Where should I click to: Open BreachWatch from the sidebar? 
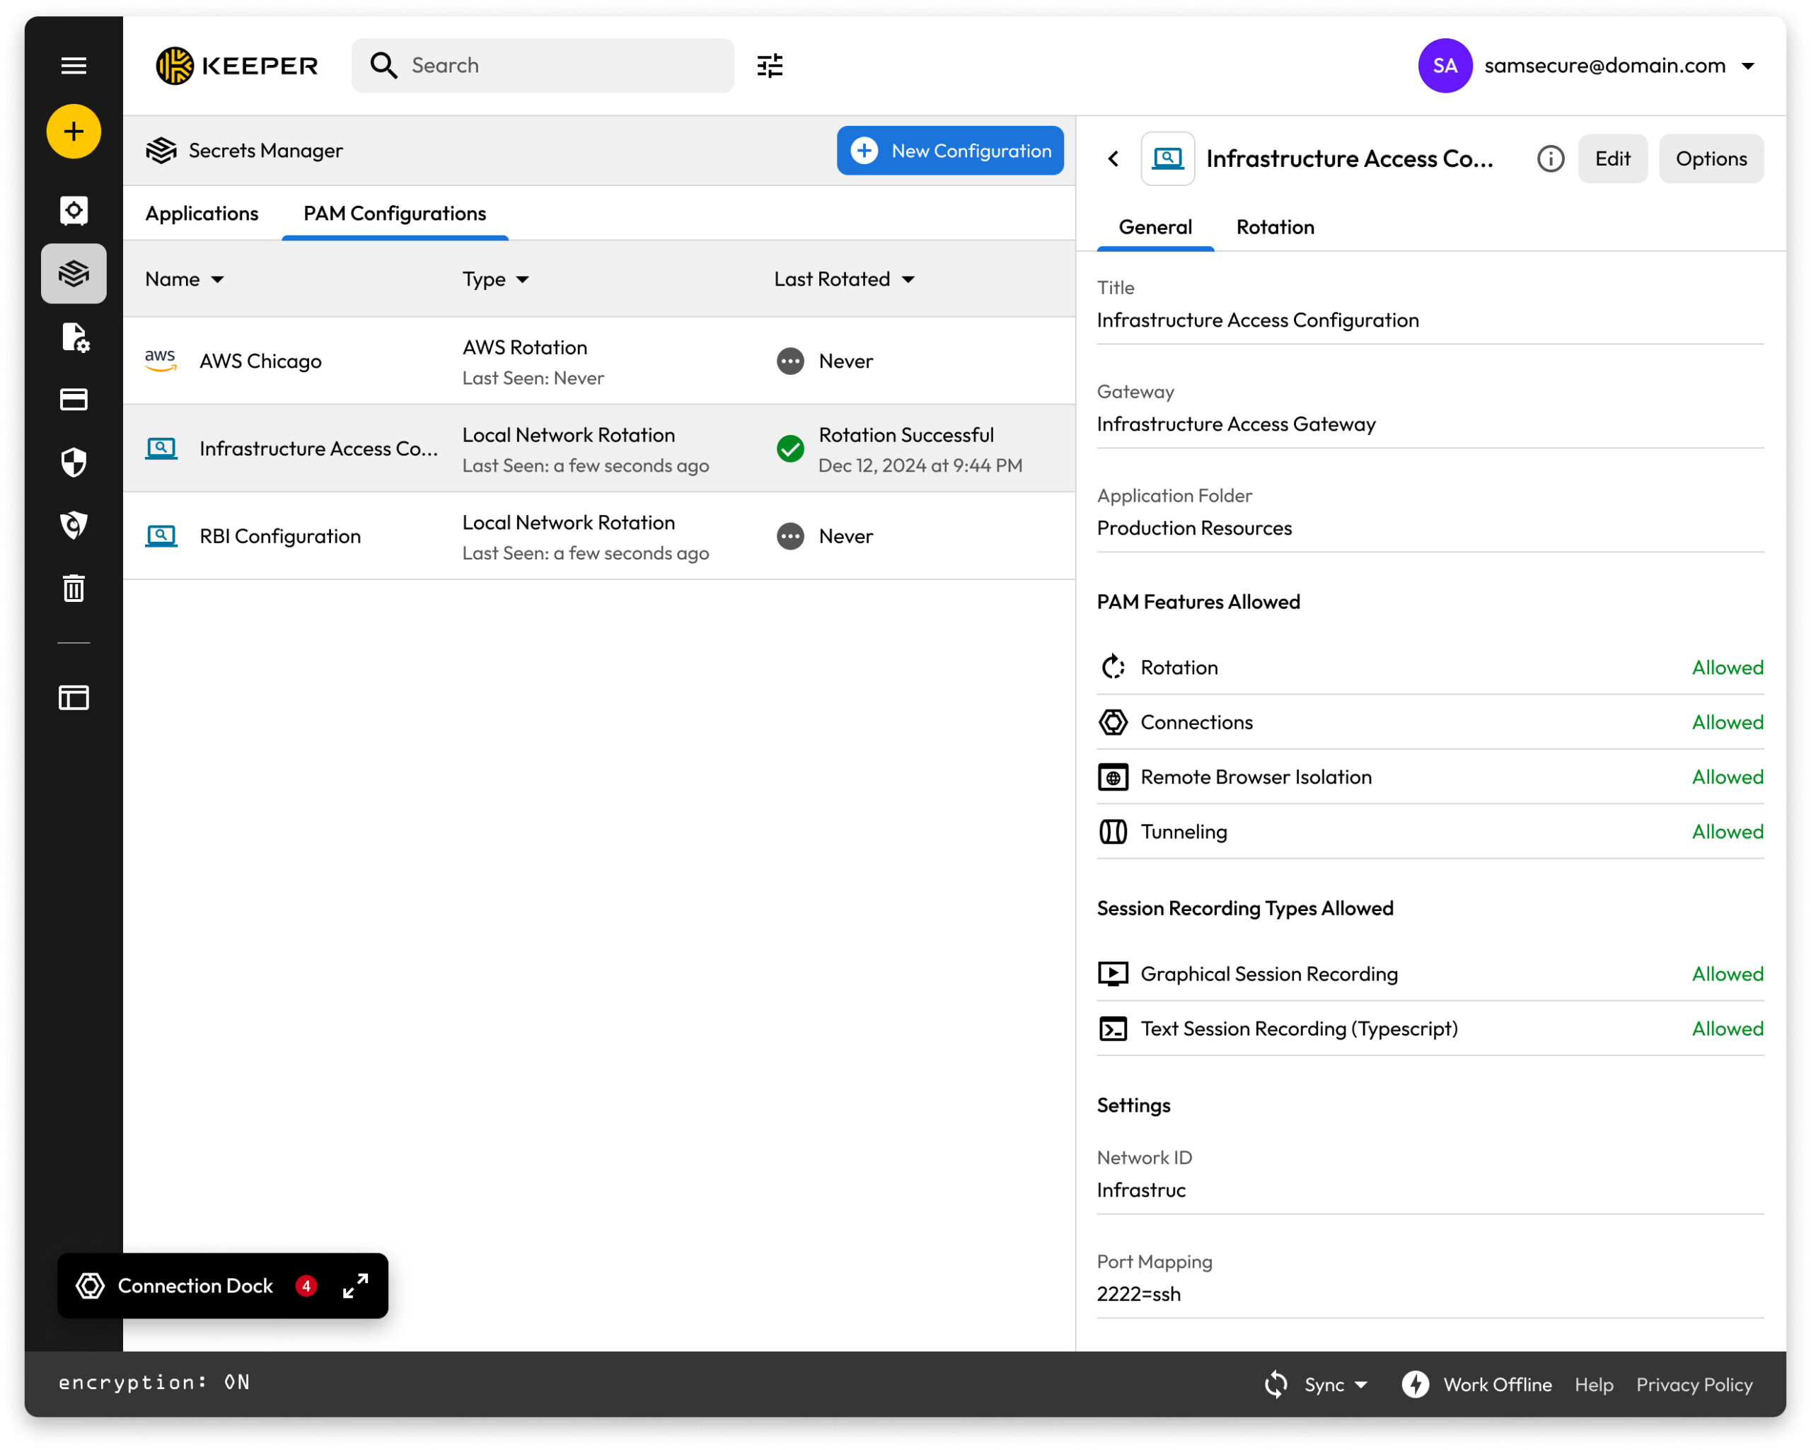[74, 525]
